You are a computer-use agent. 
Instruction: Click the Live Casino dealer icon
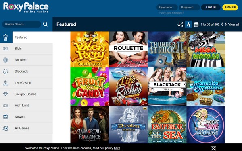pyautogui.click(x=6, y=83)
